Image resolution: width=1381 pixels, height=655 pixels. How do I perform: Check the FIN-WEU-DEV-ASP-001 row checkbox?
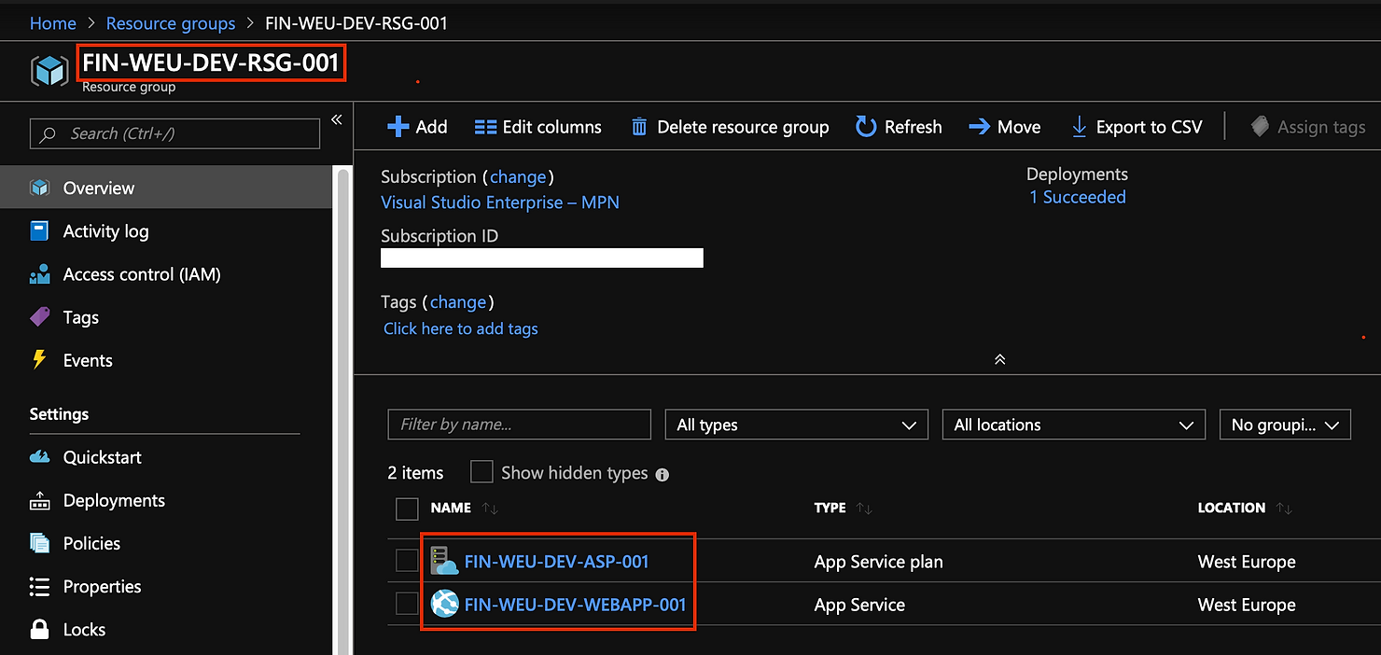pyautogui.click(x=407, y=561)
